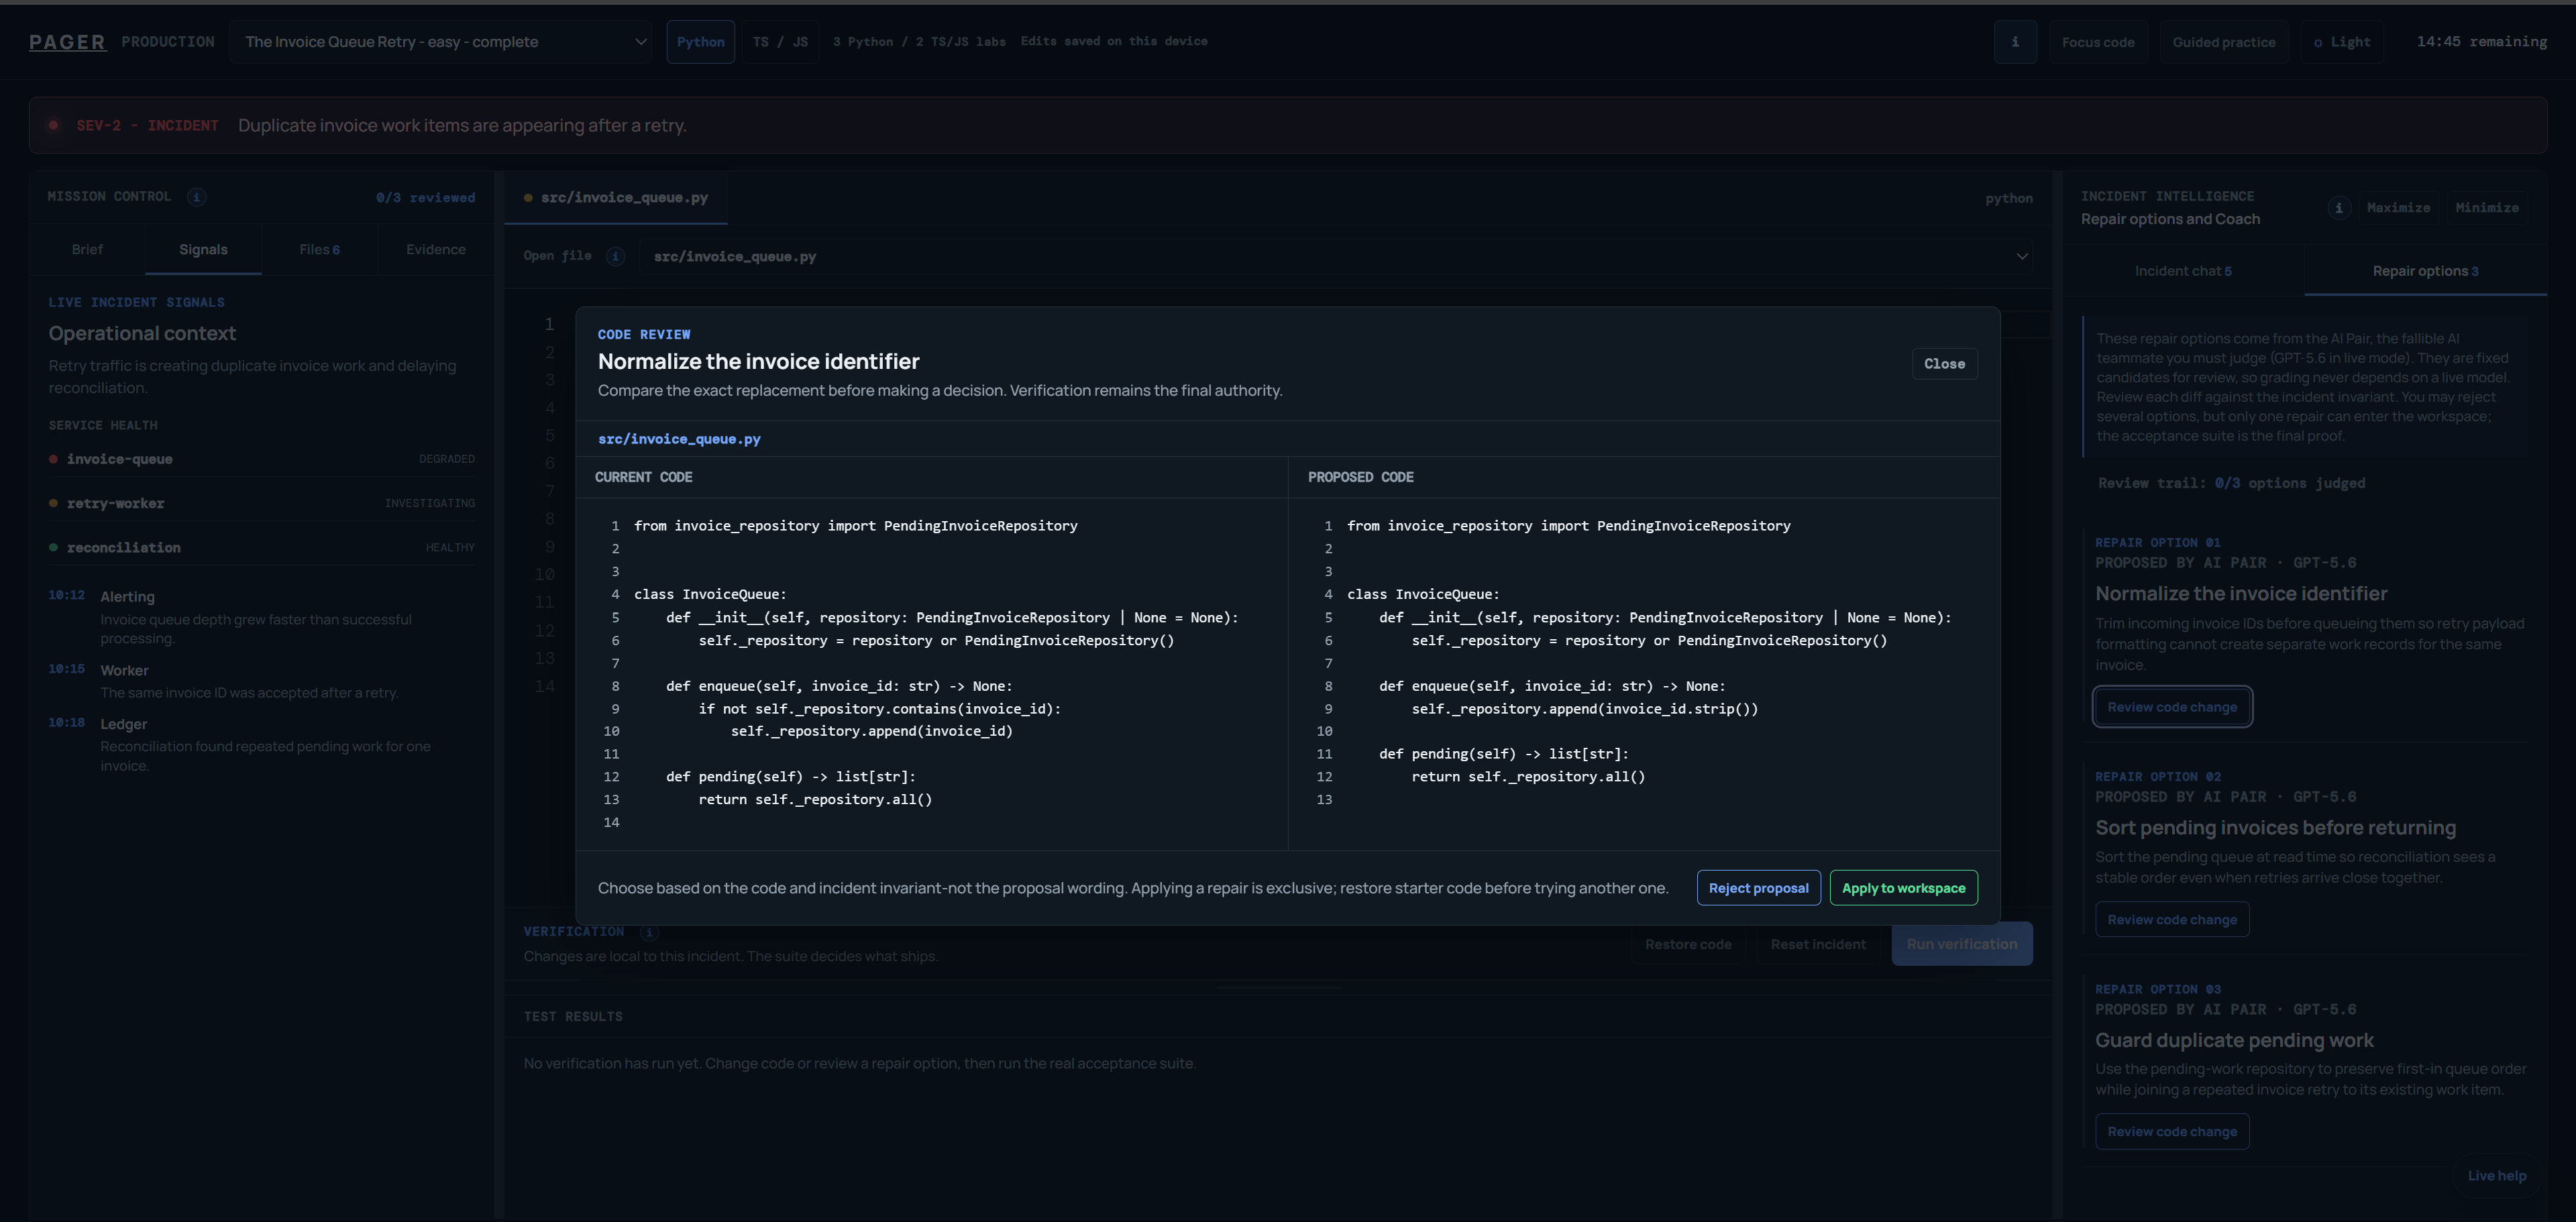Click Restore code button
Screen dimensions: 2576x1222
(x=1688, y=944)
